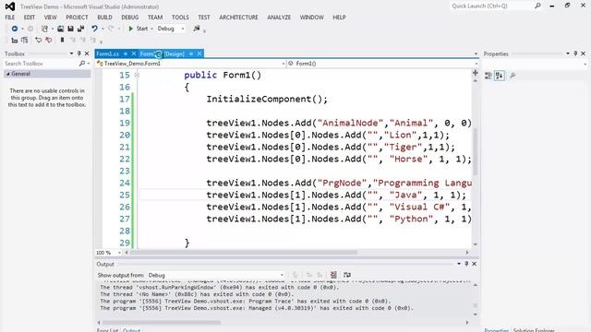Toggle auto-hide pin on Output panel
The width and height of the screenshot is (591, 332).
coord(466,264)
